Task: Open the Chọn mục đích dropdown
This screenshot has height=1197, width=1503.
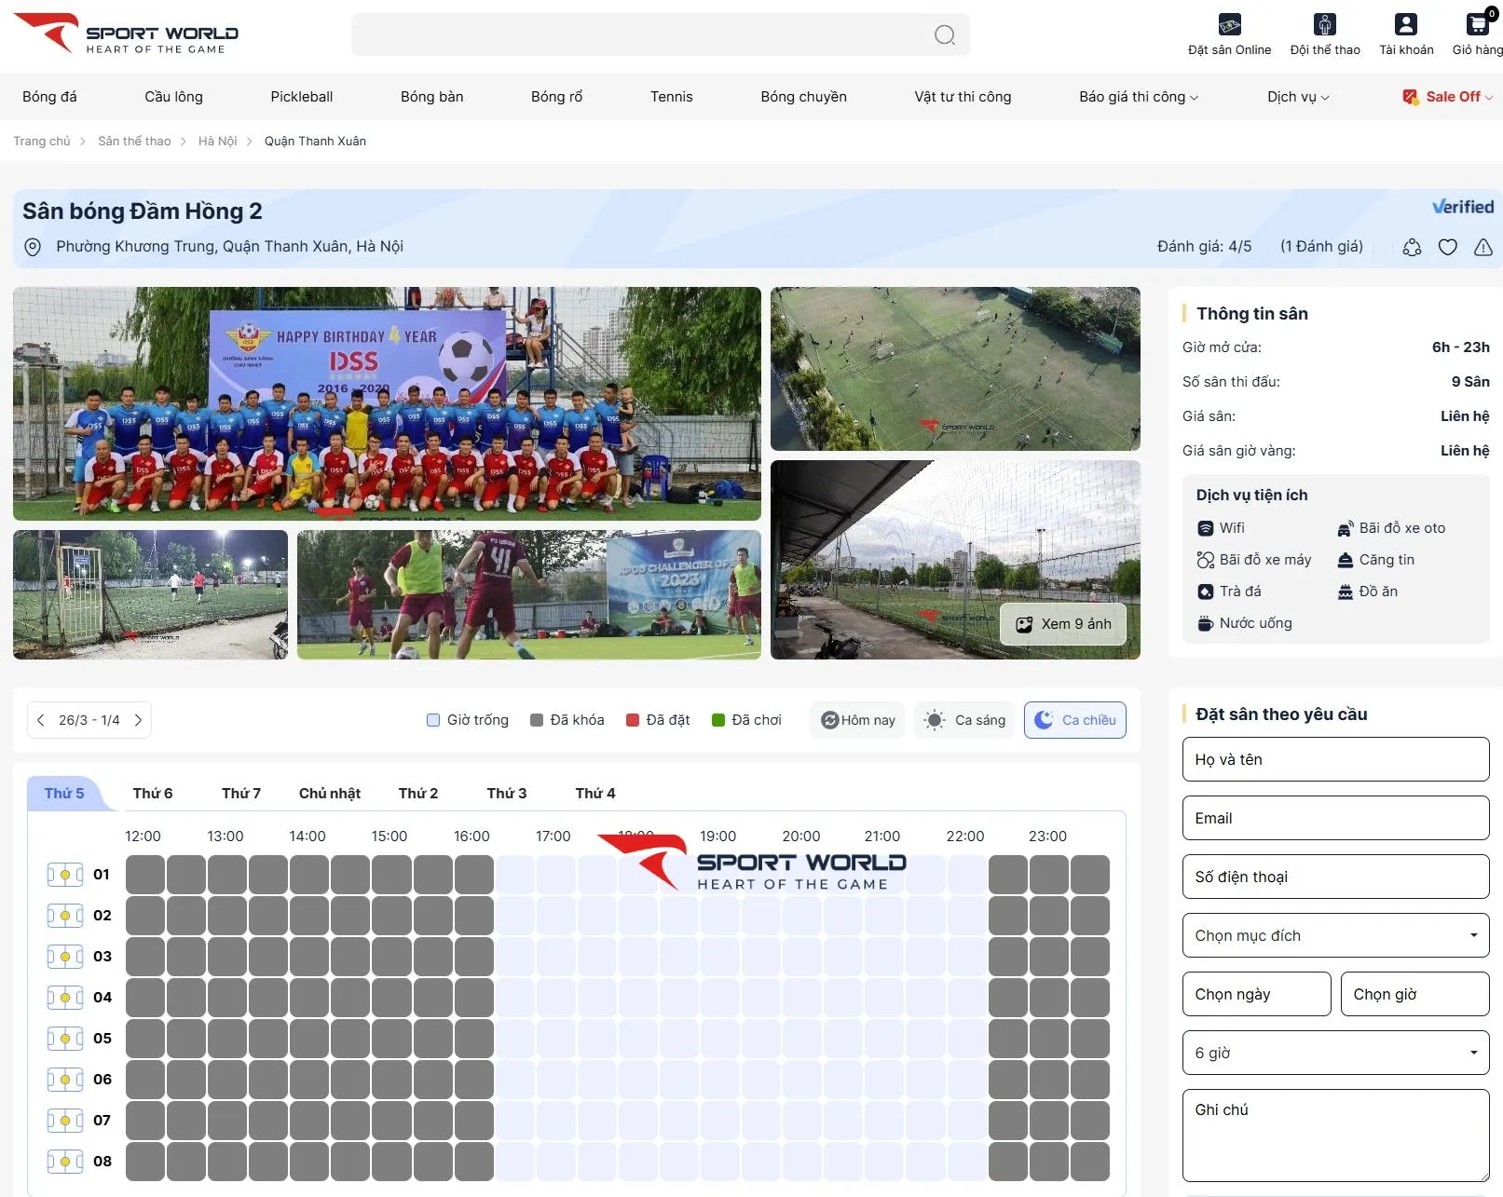Action: click(x=1334, y=935)
